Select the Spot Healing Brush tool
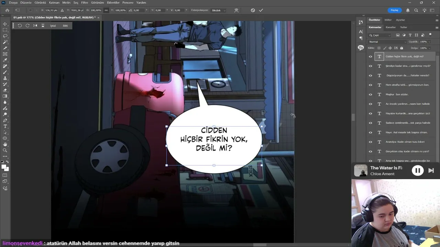 (x=5, y=66)
